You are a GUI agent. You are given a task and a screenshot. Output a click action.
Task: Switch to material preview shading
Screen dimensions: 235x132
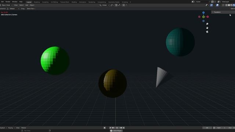[231, 5]
